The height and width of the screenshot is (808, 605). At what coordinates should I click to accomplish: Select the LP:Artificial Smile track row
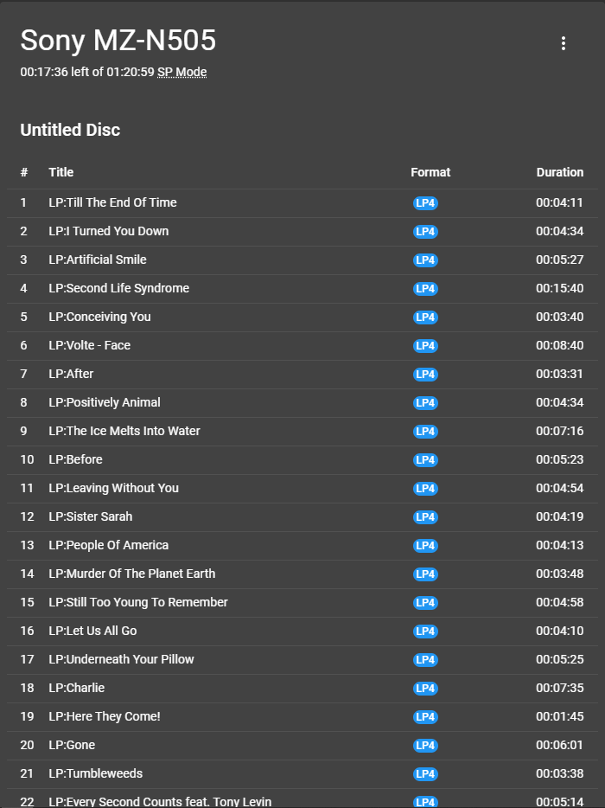(x=98, y=260)
